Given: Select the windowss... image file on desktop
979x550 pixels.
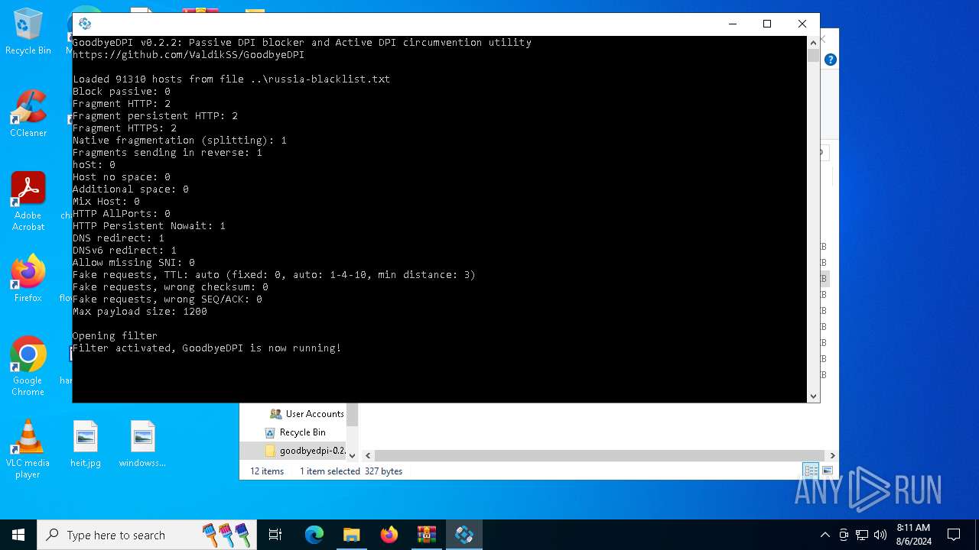Looking at the screenshot, I should click(142, 444).
